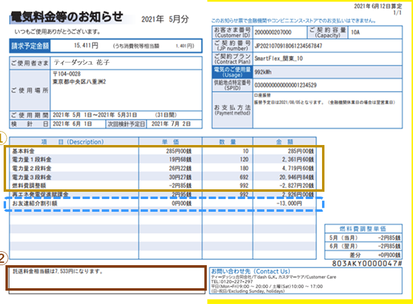Select the capacity value 10A

tap(355, 32)
